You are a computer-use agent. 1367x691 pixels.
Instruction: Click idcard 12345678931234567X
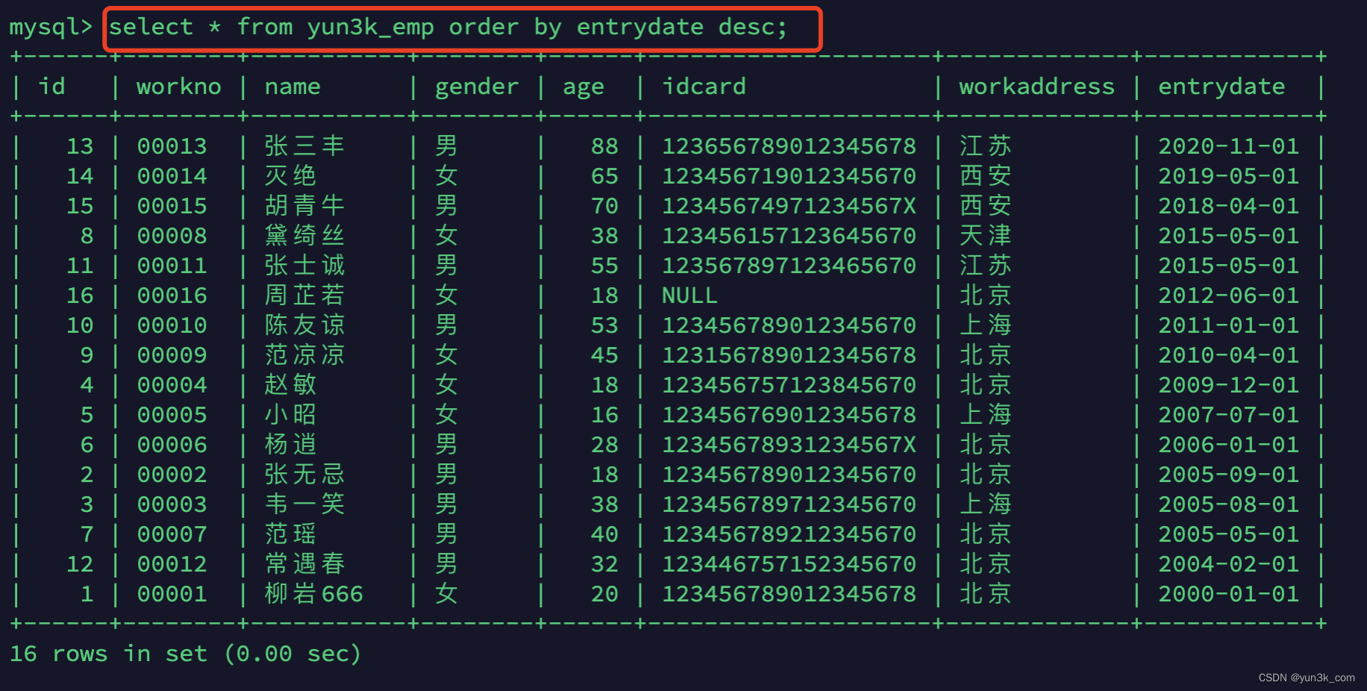[789, 445]
